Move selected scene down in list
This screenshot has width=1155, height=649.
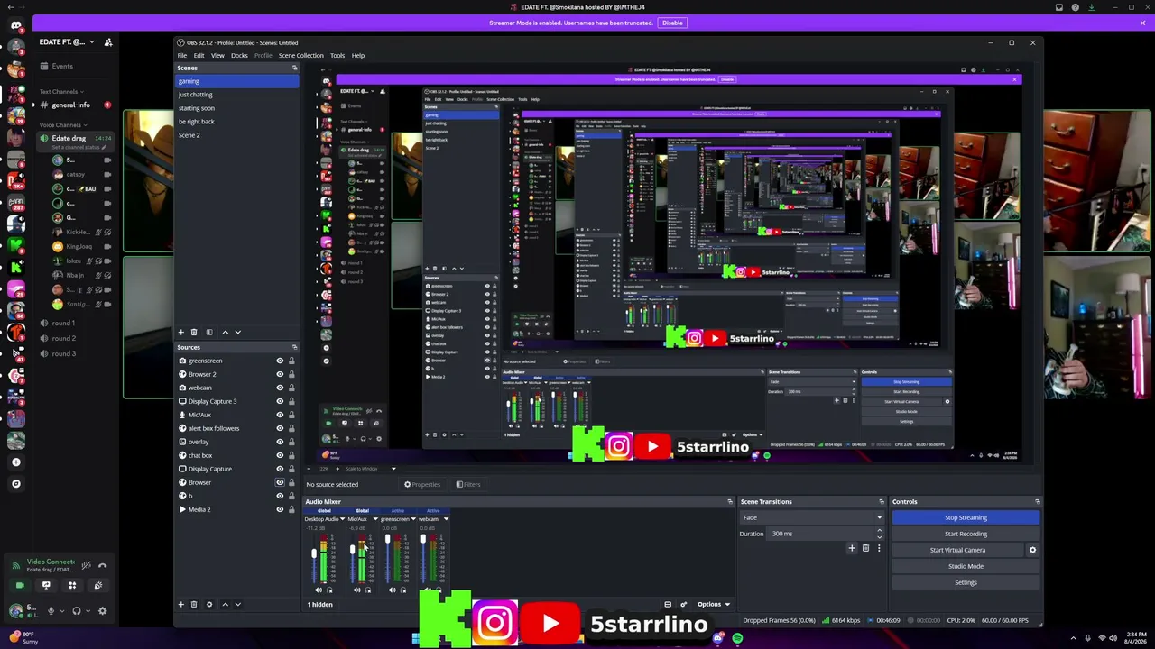[237, 332]
